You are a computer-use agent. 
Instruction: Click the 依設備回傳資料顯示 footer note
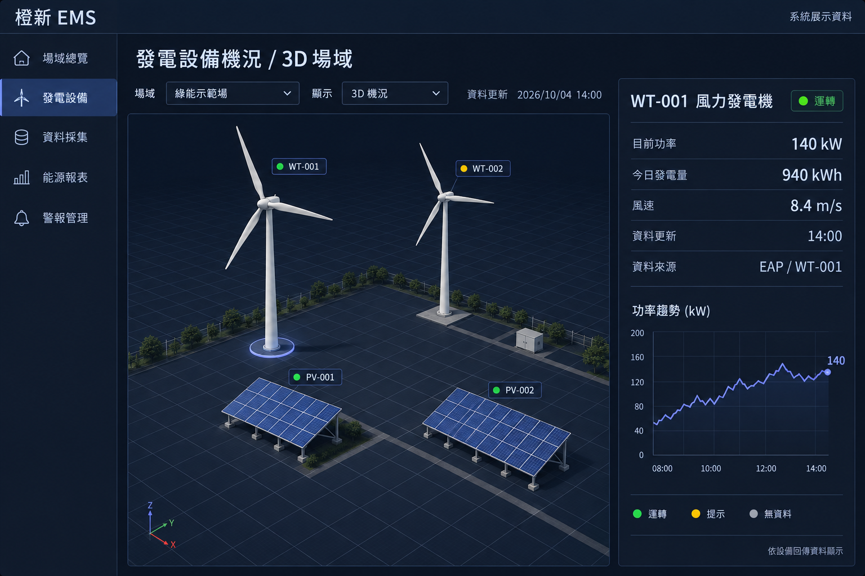point(805,551)
